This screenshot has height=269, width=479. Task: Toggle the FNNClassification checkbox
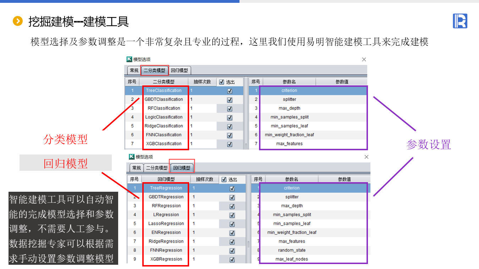pos(230,135)
